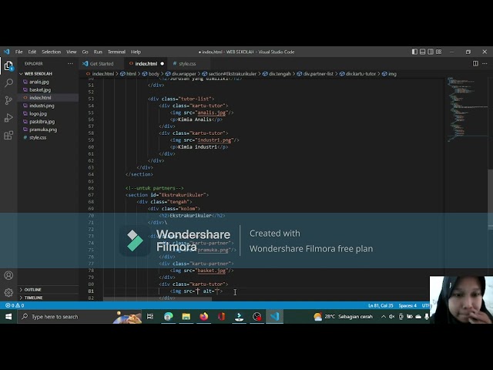Screen dimensions: 493x370
Task: Click the industri.png link in code
Action: tap(214, 140)
